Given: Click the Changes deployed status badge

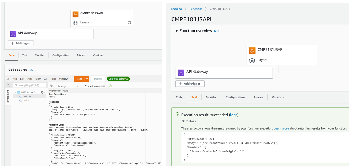Looking at the screenshot, I should 118,79.
